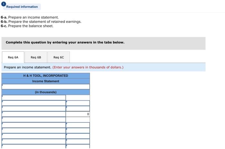Click the (in thousands) header cell

(x=46, y=92)
